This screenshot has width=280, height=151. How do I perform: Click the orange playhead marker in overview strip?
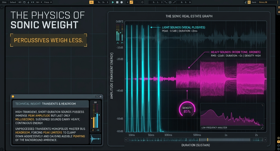click(207, 140)
